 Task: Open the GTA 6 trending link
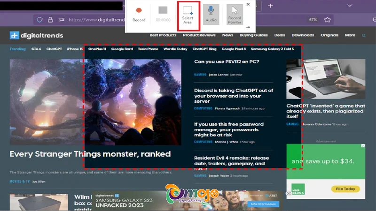tap(36, 49)
